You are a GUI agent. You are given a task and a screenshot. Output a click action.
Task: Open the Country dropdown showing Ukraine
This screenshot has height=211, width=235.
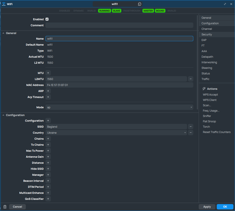tap(116, 133)
